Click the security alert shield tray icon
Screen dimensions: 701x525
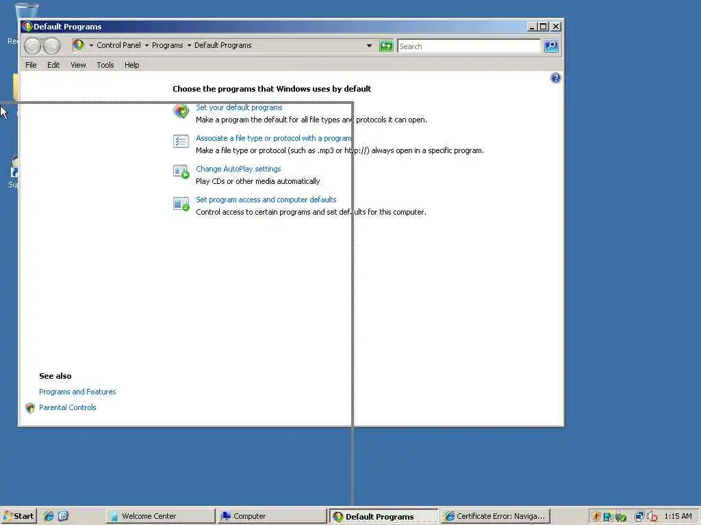[x=596, y=517]
